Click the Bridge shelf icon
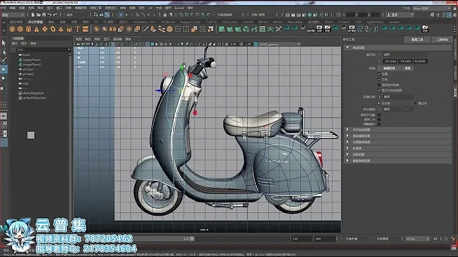458x257 pixels. pyautogui.click(x=162, y=29)
